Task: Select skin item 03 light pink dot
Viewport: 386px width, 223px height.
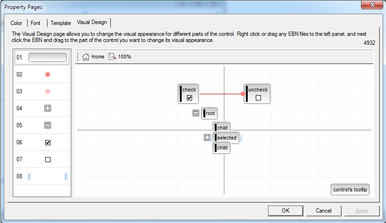Action: pyautogui.click(x=48, y=91)
